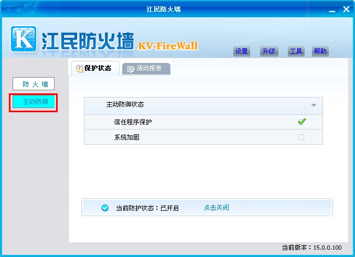Image resolution: width=355 pixels, height=257 pixels.
Task: Click the 当前版本 15.0.0.100 text
Action: click(x=311, y=248)
